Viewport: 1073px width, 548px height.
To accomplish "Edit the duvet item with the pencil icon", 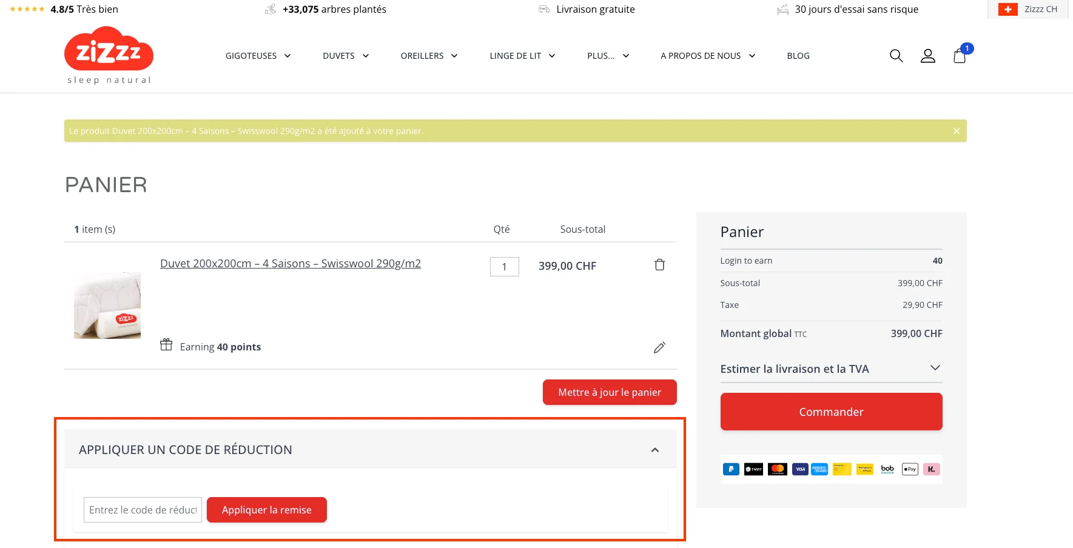I will coord(659,347).
